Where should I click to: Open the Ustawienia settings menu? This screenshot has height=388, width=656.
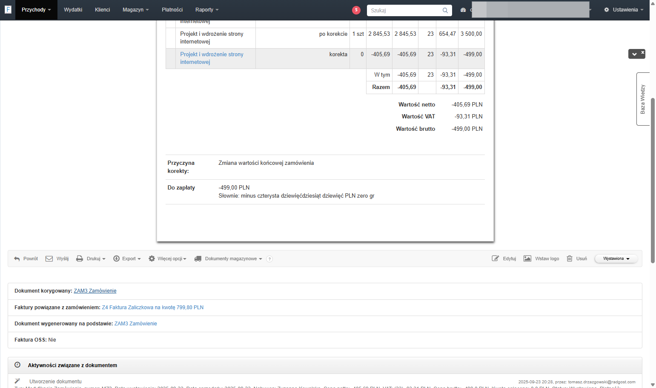point(624,10)
